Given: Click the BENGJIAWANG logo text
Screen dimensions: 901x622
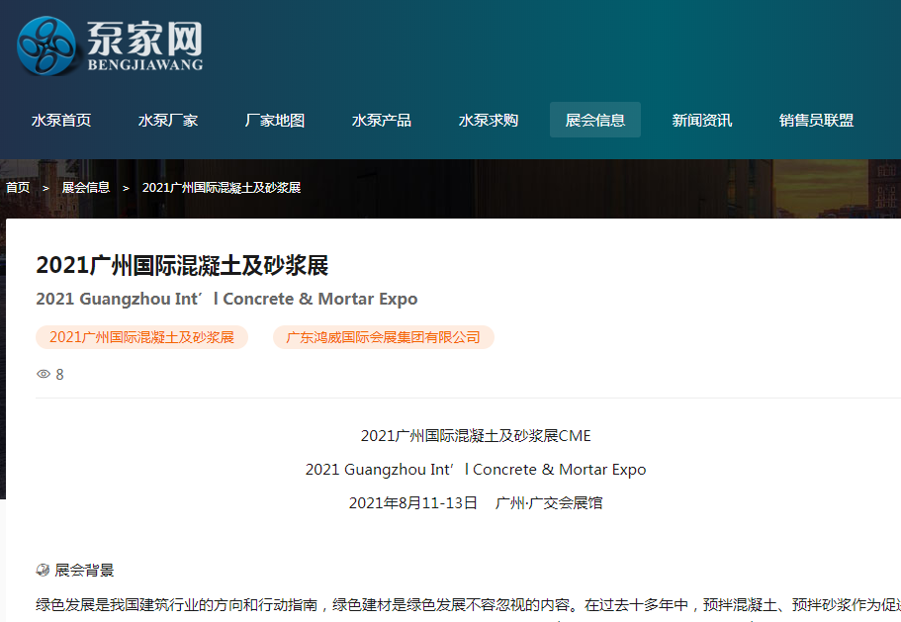Looking at the screenshot, I should click(x=145, y=65).
